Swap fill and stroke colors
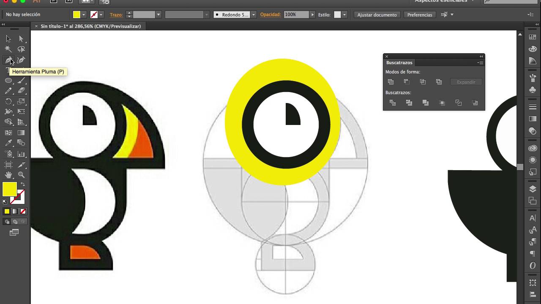The width and height of the screenshot is (541, 304). 23,184
